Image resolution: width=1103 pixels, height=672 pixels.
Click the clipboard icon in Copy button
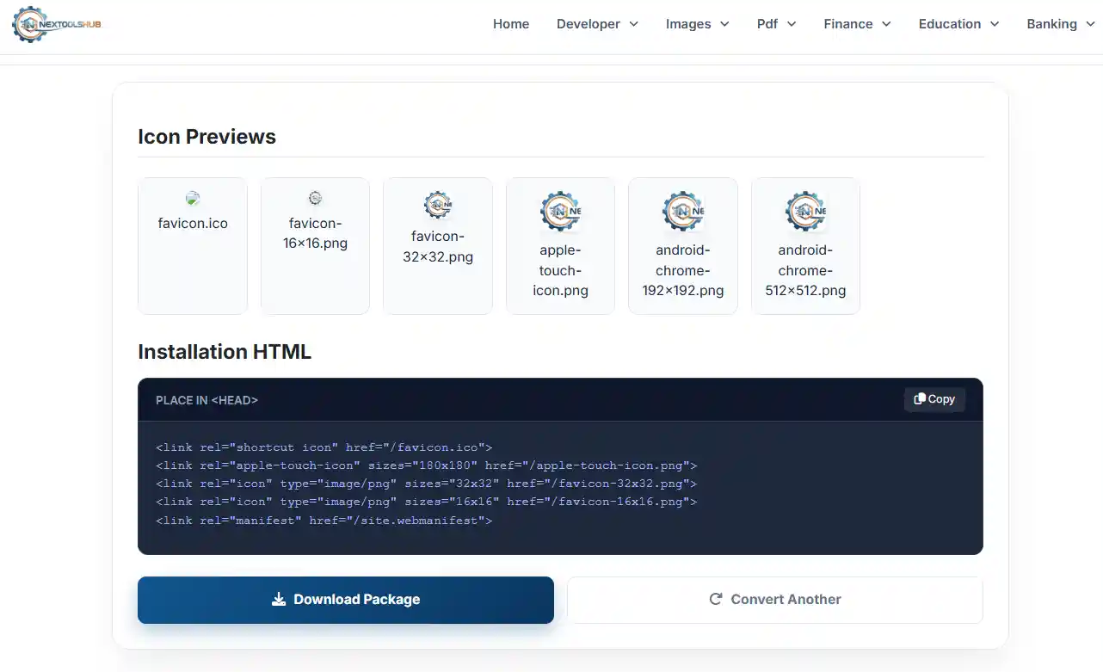pos(920,399)
